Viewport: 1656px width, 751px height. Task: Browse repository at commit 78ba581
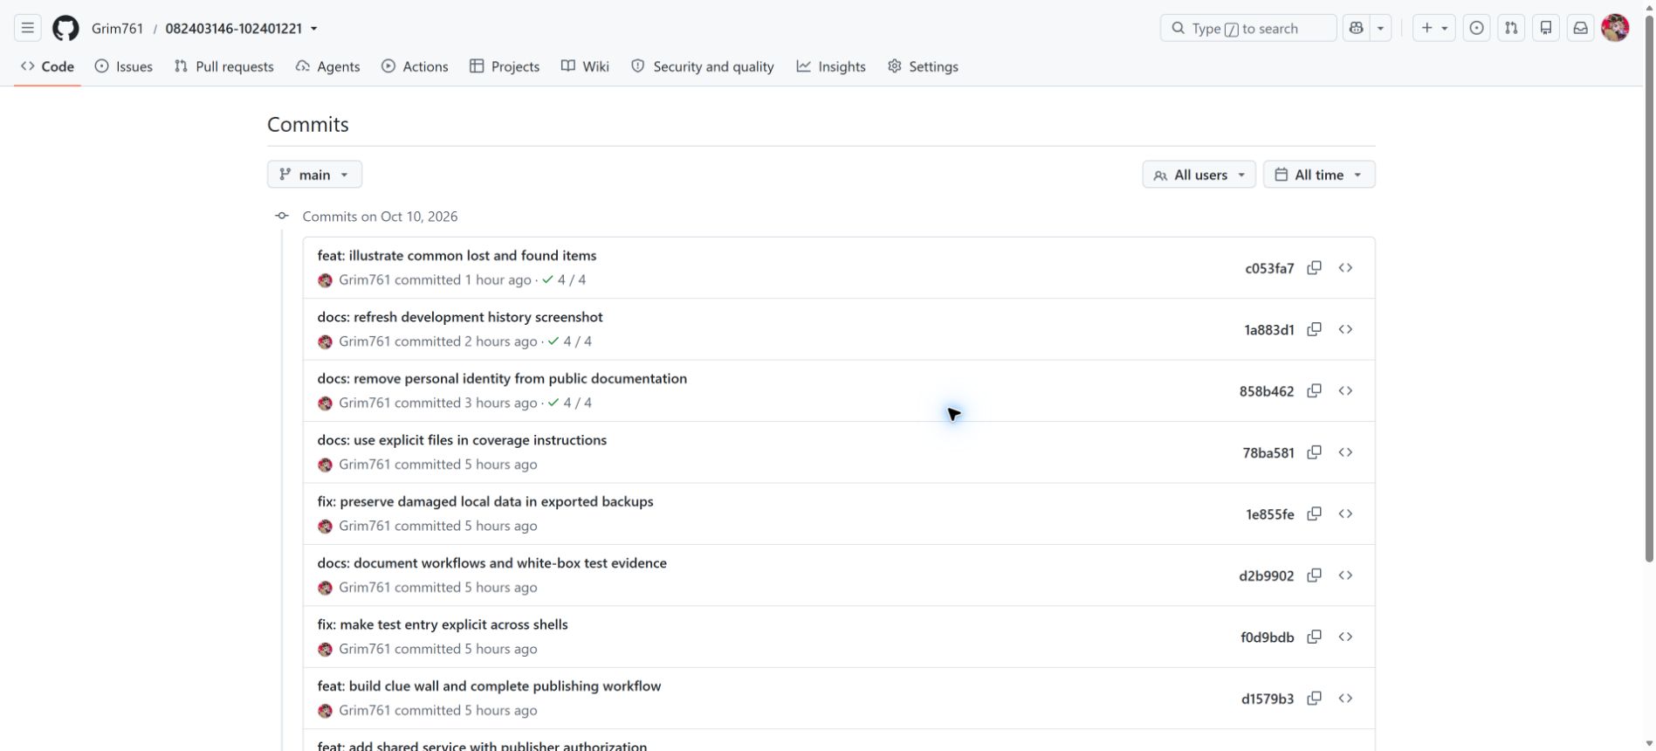1345,452
